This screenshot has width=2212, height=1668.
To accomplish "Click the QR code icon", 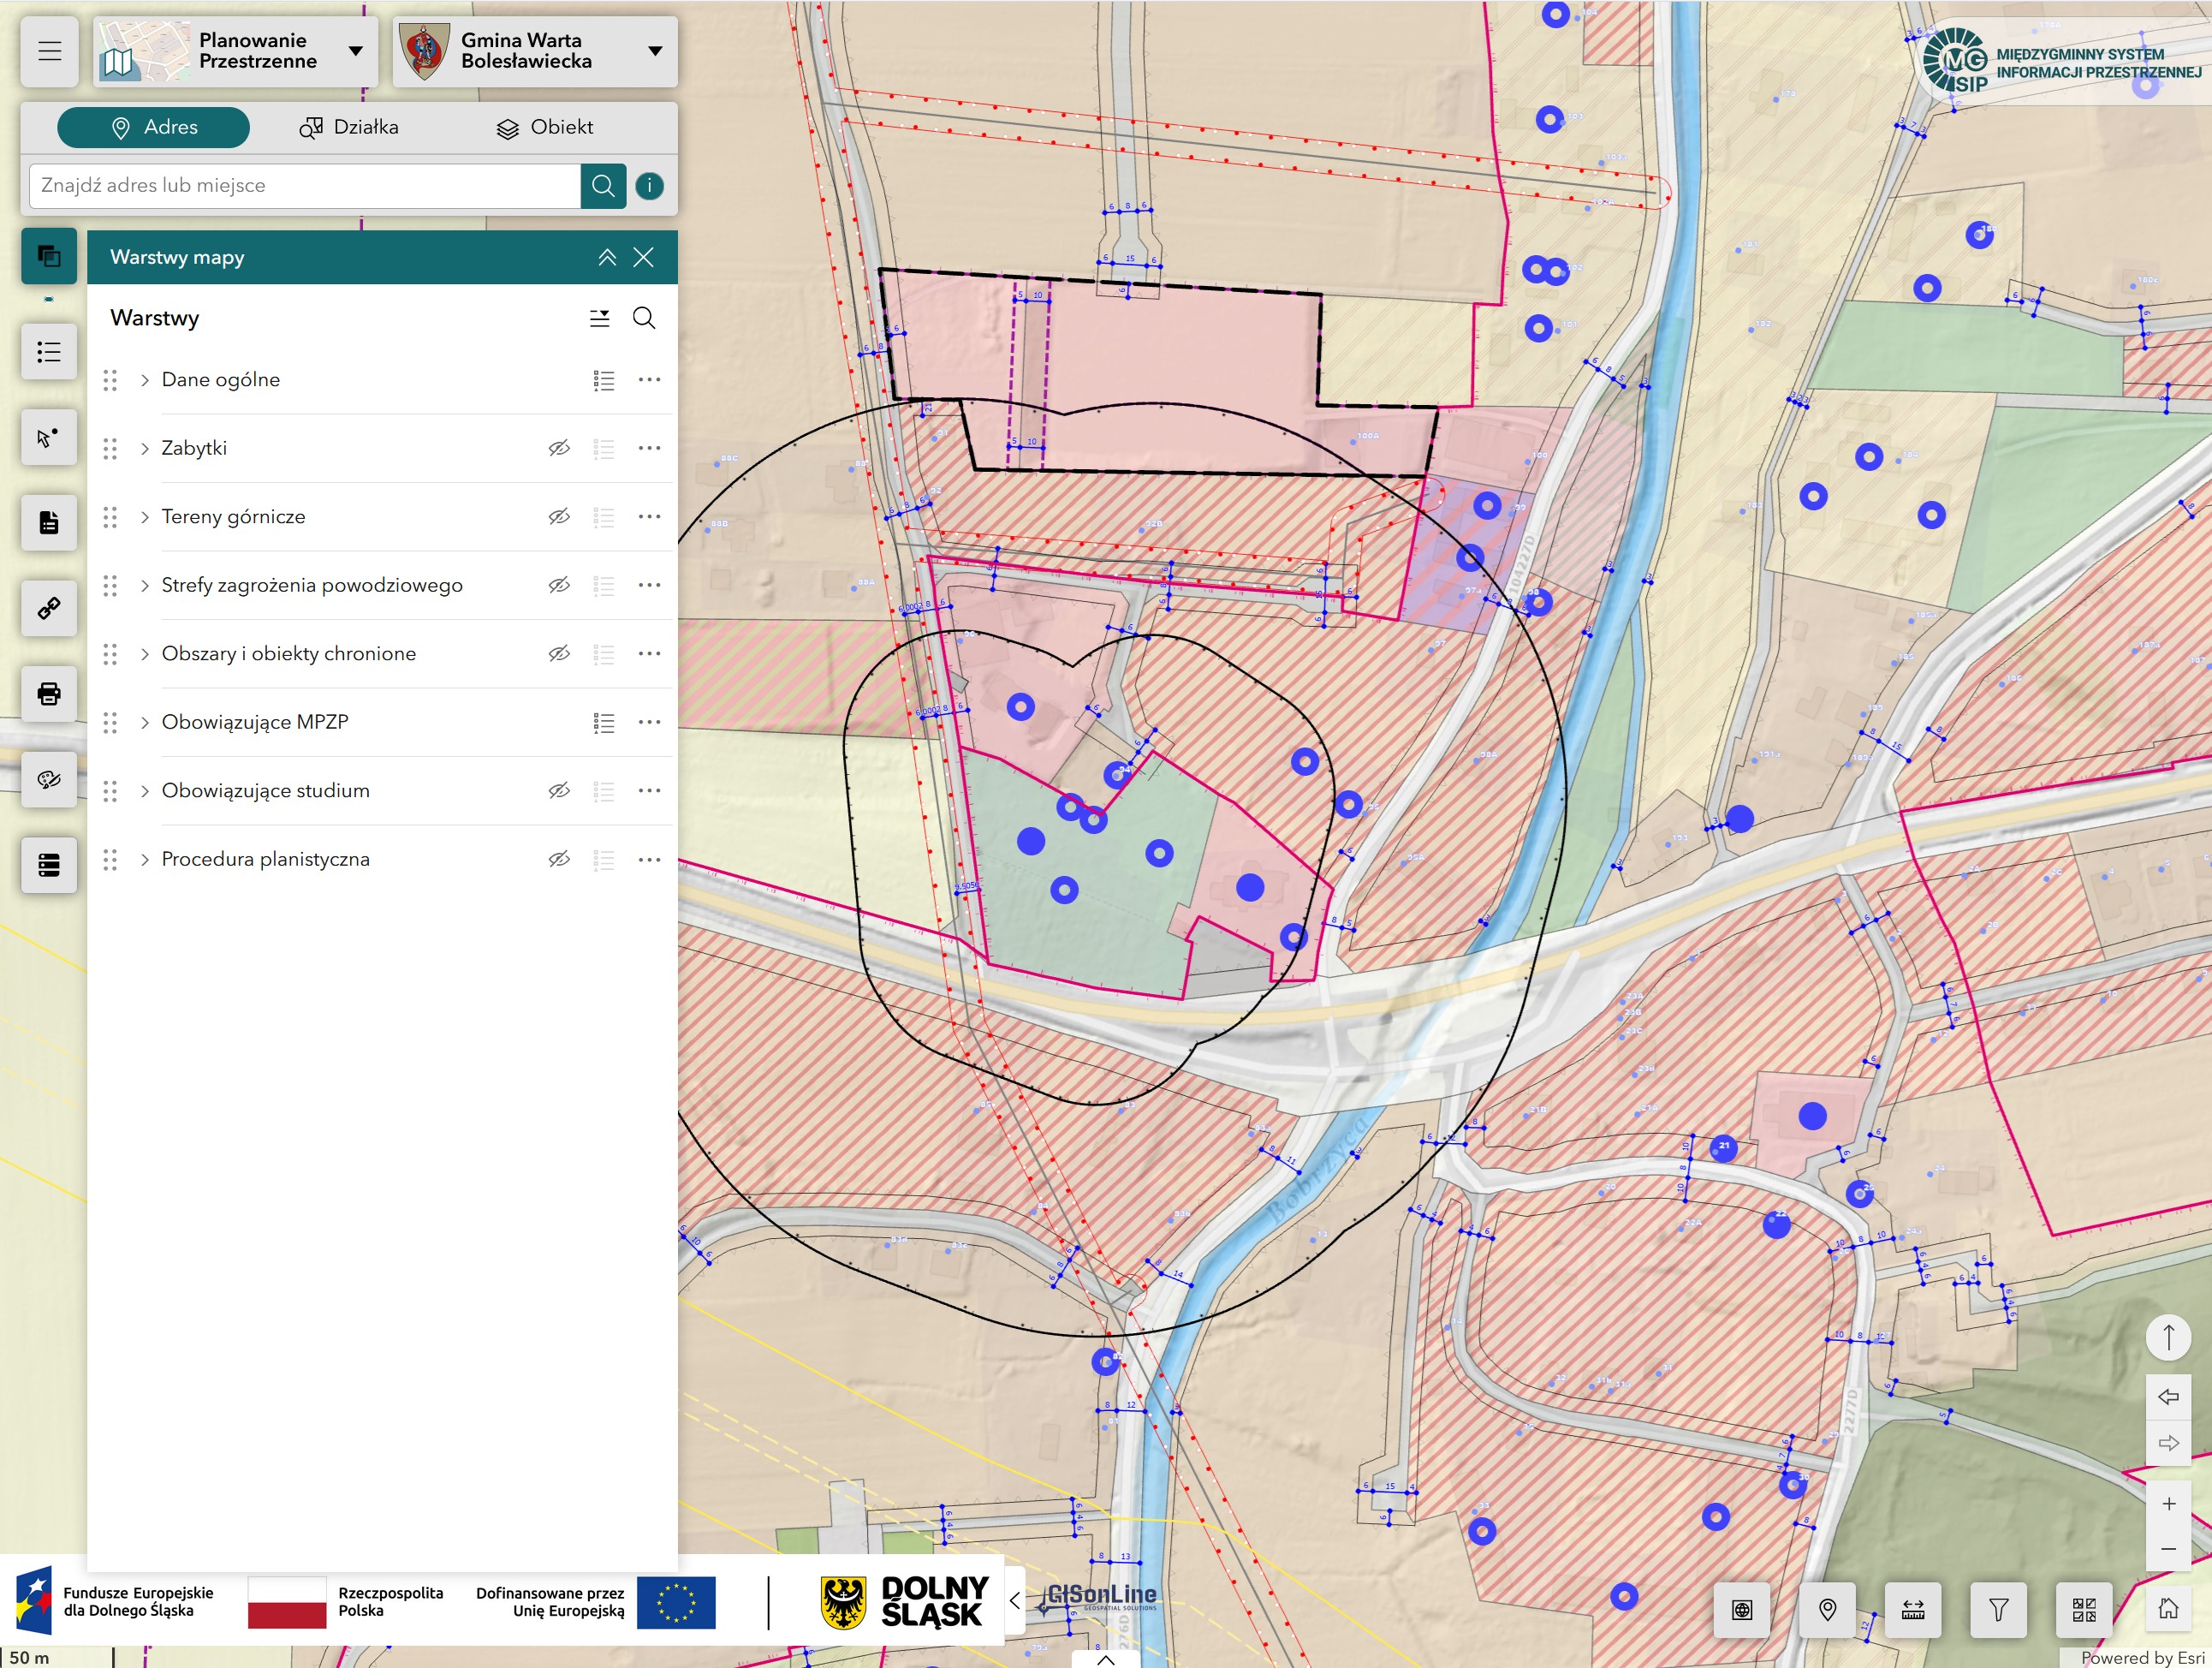I will pos(2083,1609).
